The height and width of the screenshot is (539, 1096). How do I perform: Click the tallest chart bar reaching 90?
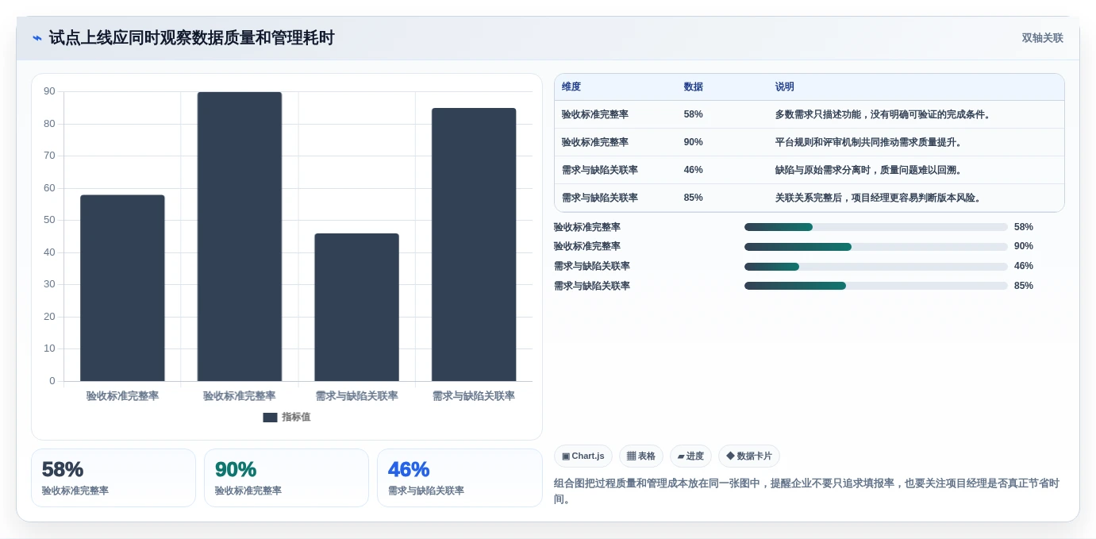coord(240,237)
